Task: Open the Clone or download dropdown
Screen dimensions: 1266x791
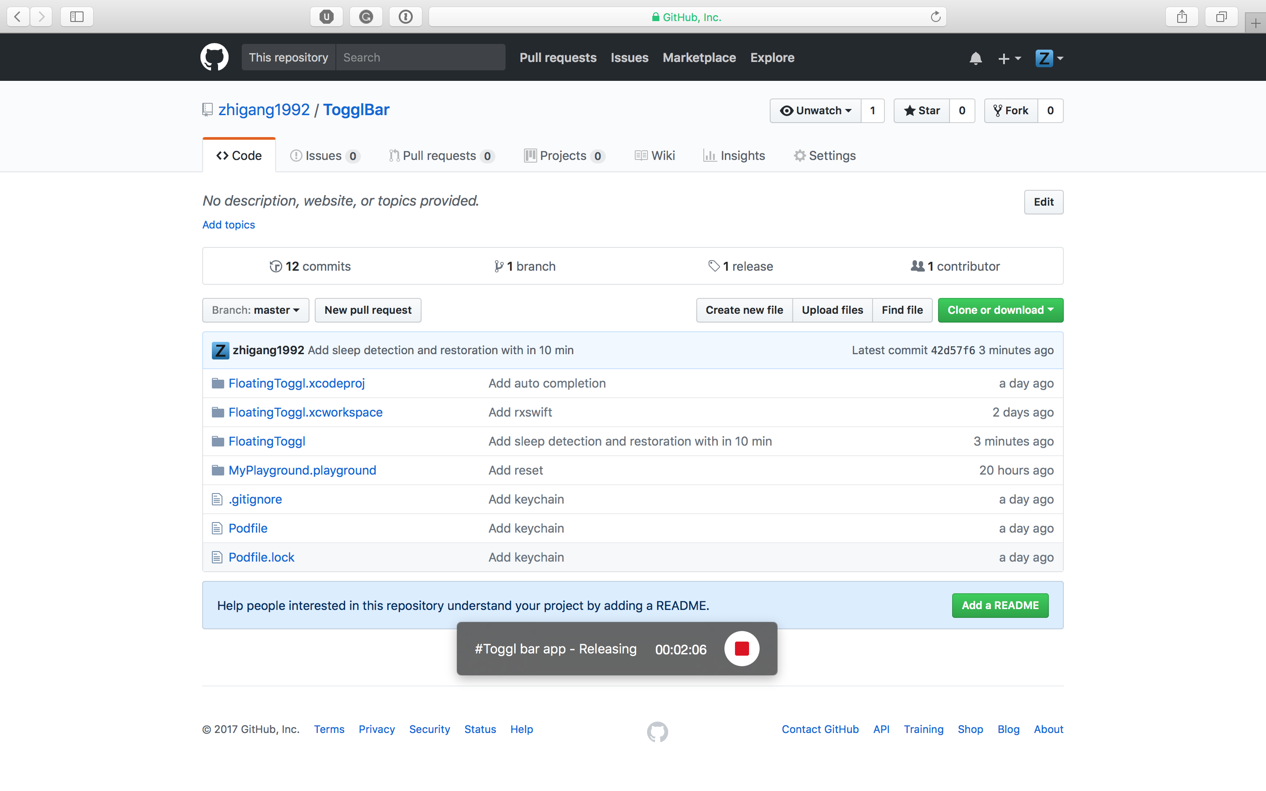Action: (1000, 310)
